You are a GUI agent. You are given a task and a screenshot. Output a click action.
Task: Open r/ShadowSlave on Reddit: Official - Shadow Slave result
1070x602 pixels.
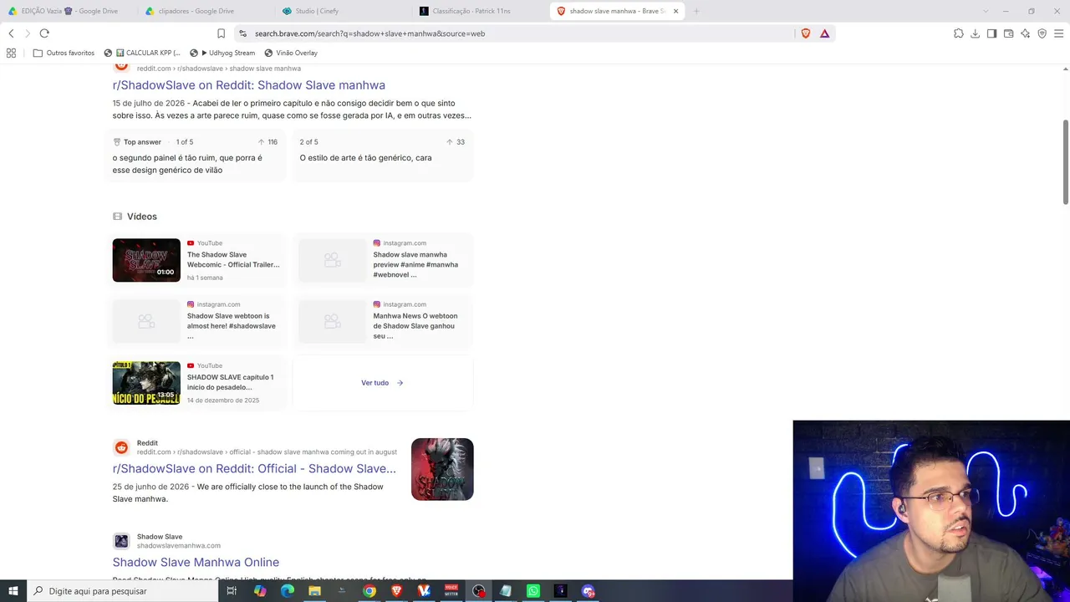254,469
